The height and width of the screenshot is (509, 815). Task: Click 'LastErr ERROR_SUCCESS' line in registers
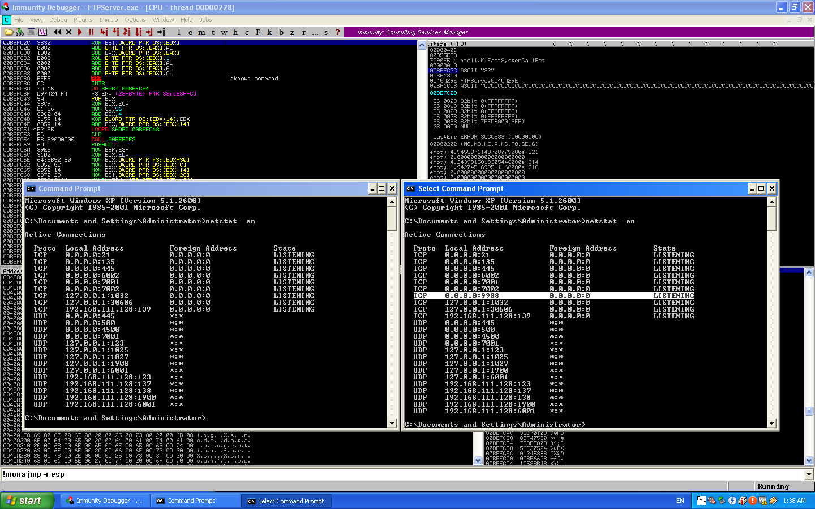pos(487,136)
